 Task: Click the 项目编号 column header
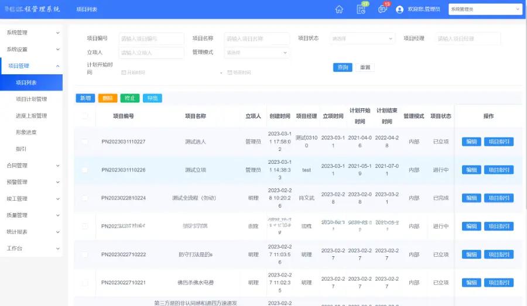[x=124, y=116]
